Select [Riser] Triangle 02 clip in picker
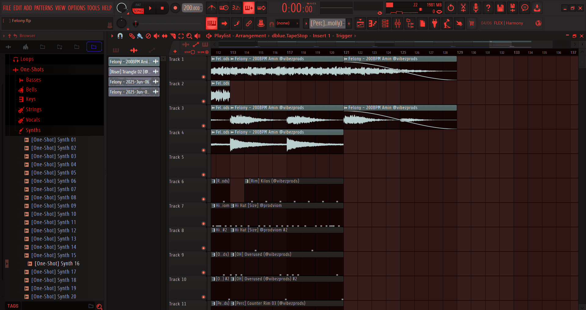 point(134,72)
